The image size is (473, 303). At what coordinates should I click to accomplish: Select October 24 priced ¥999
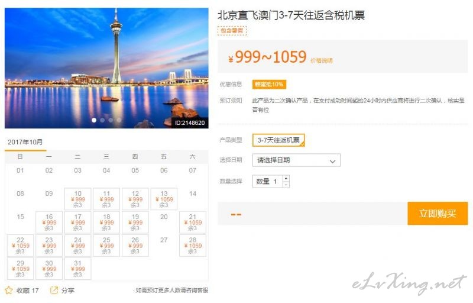[x=78, y=246]
